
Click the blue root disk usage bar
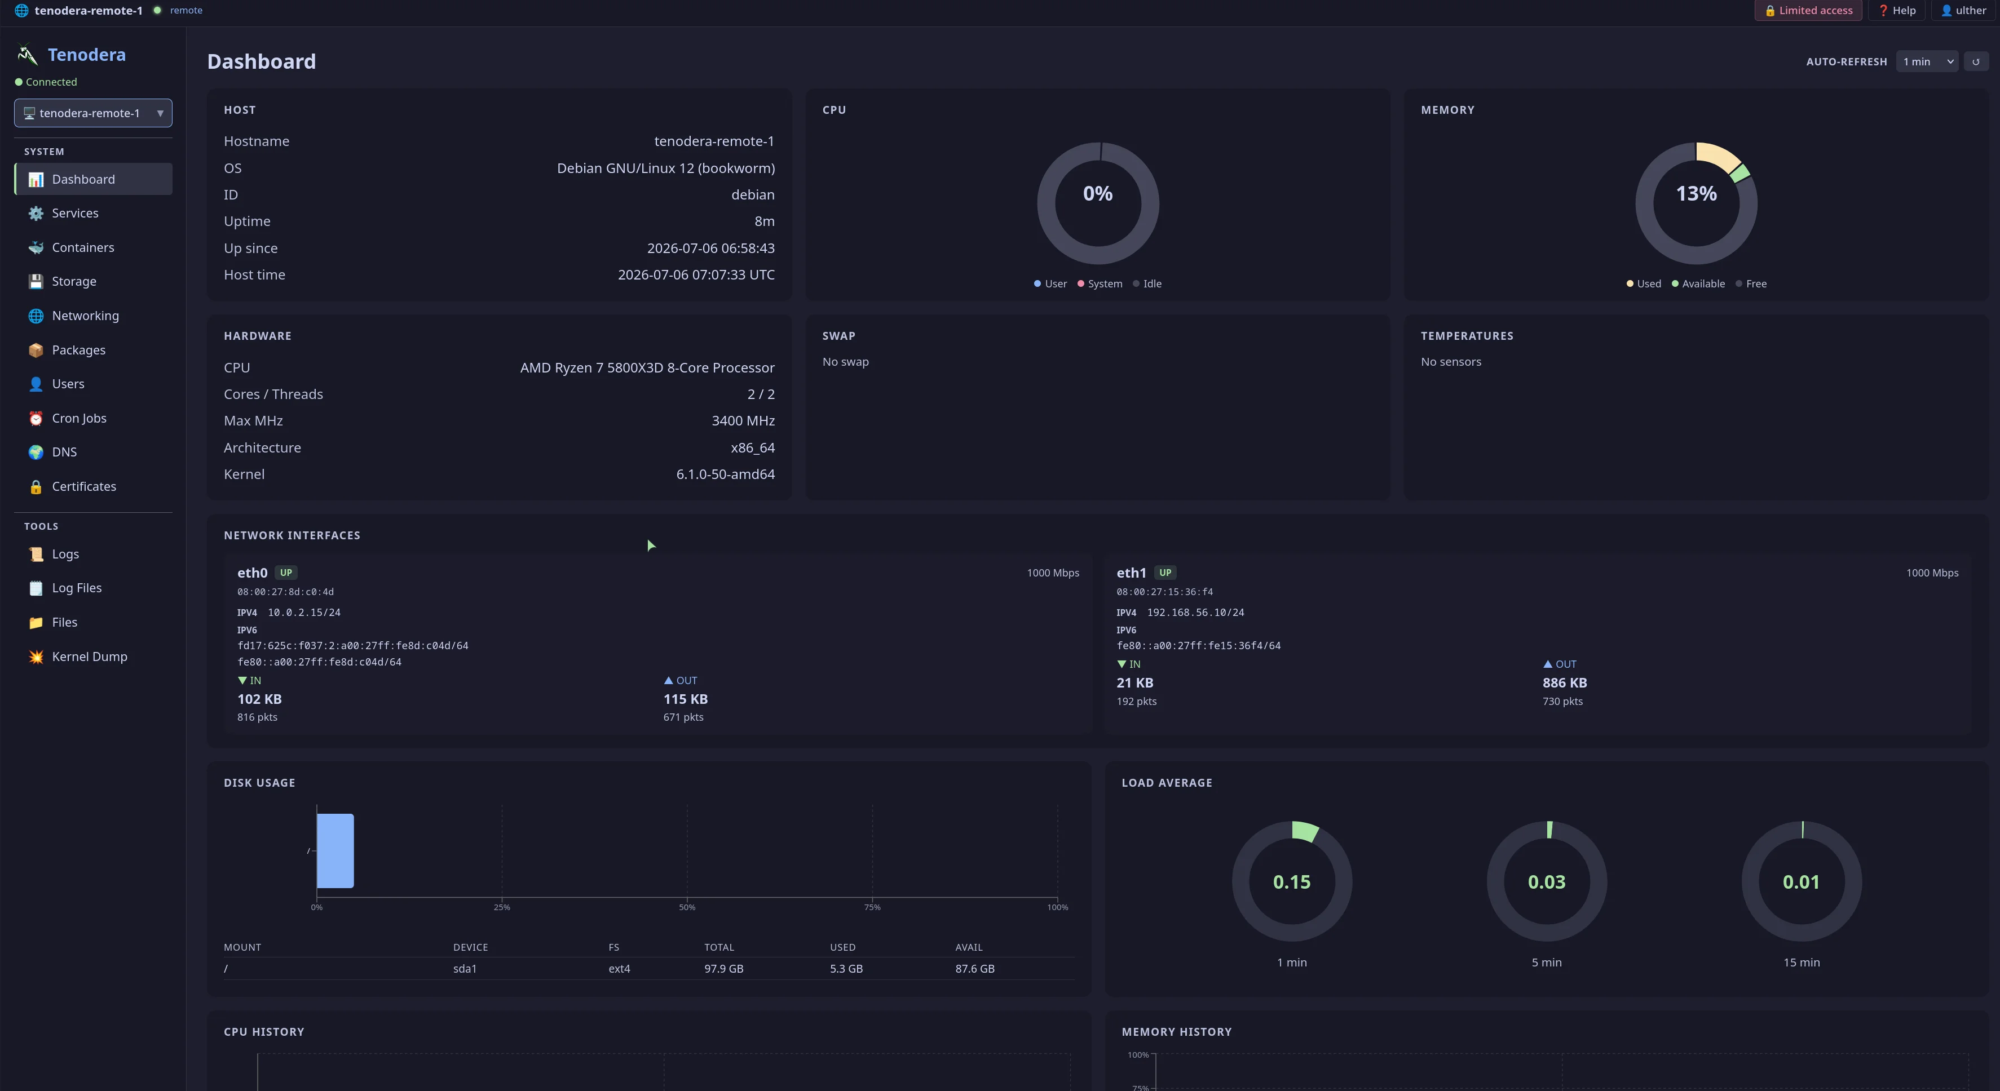click(x=335, y=850)
